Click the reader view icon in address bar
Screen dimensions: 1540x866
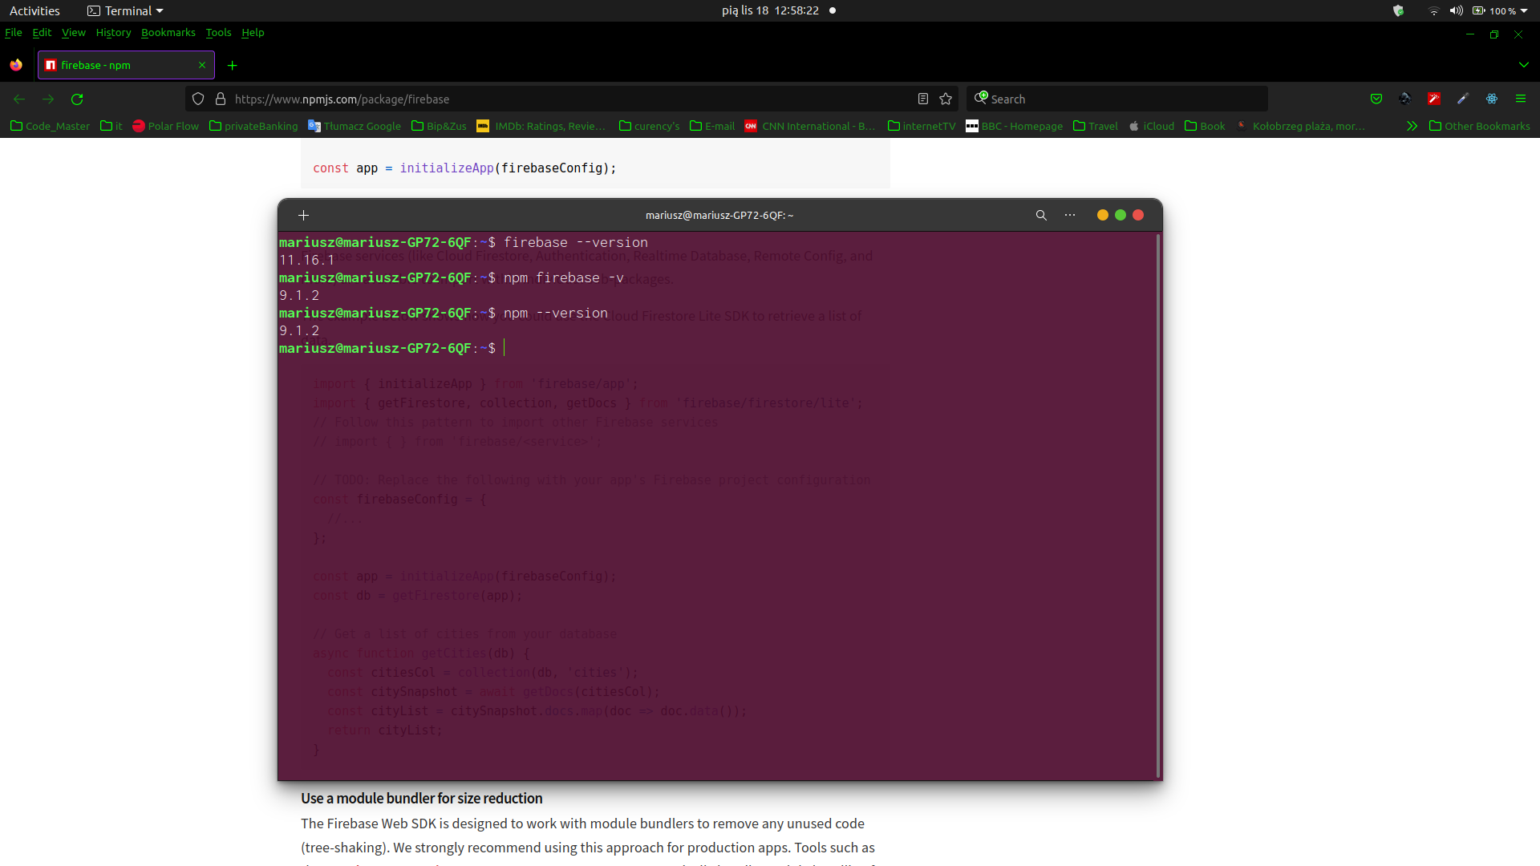(x=923, y=99)
